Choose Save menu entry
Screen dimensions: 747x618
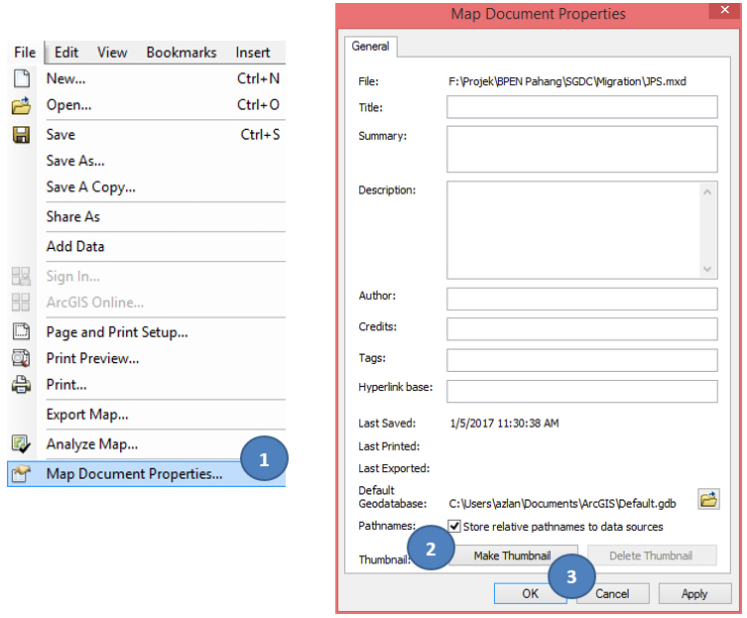(146, 135)
